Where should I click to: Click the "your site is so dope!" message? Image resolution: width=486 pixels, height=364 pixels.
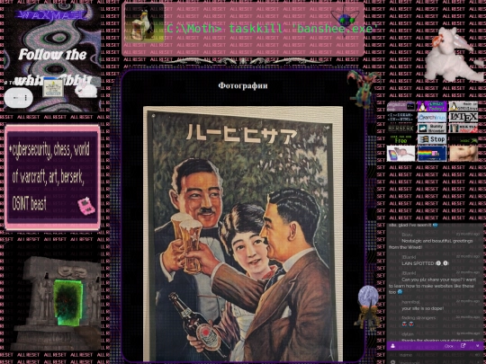click(422, 308)
